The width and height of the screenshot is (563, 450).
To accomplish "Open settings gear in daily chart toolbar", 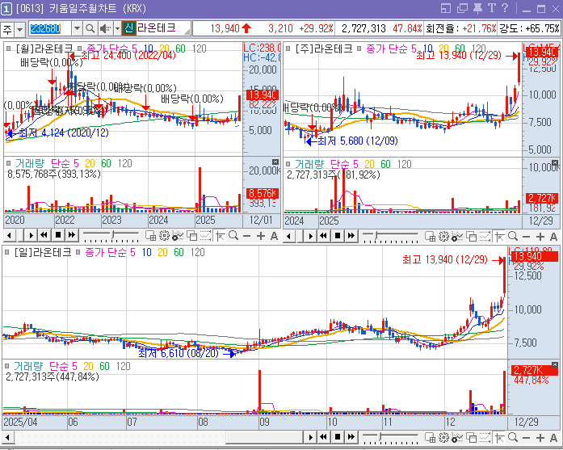I will coord(443,437).
